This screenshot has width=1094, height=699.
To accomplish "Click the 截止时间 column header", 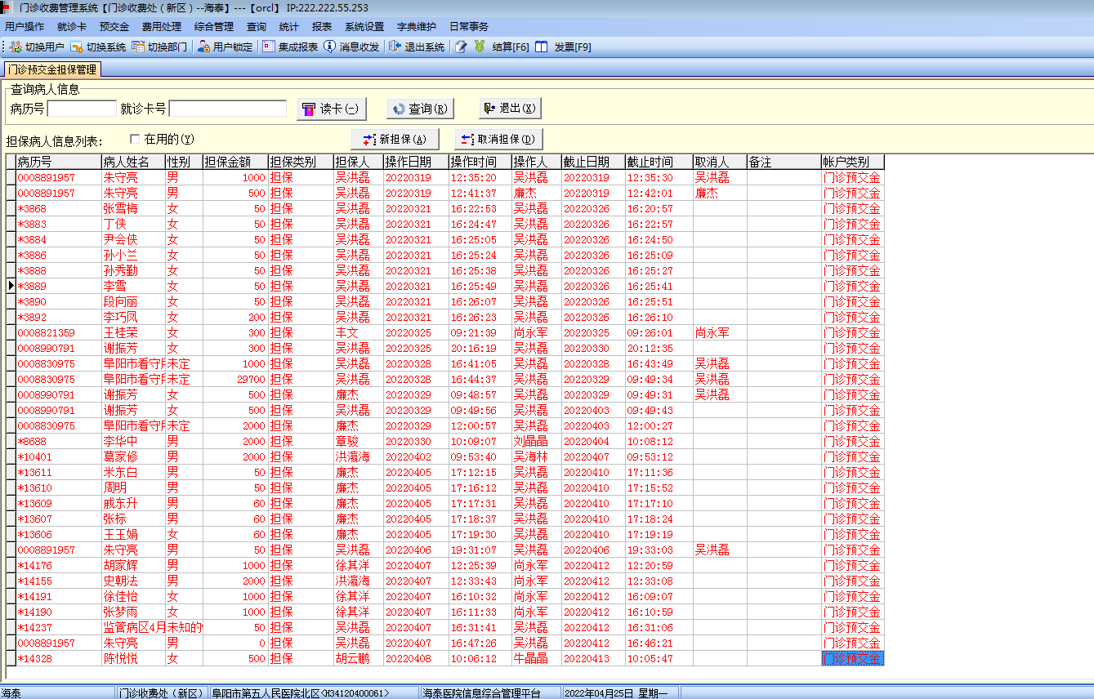I will click(659, 162).
